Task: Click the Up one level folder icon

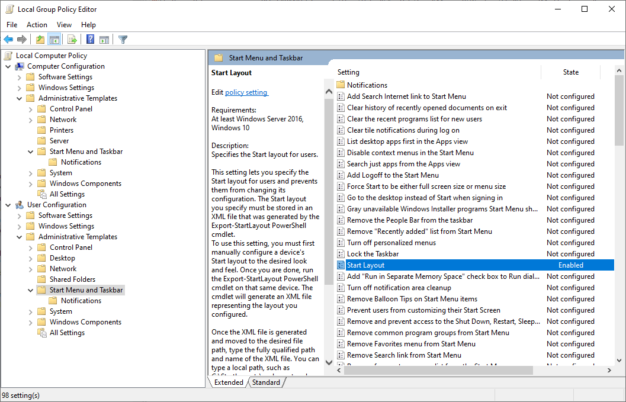Action: tap(40, 40)
